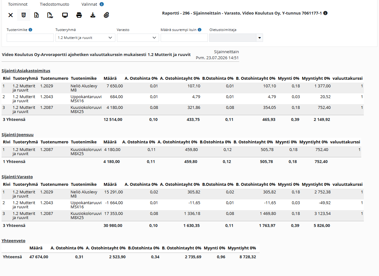Choose the PDF file format icon
Viewport: 379px width, 276px height.
[x=50, y=15]
